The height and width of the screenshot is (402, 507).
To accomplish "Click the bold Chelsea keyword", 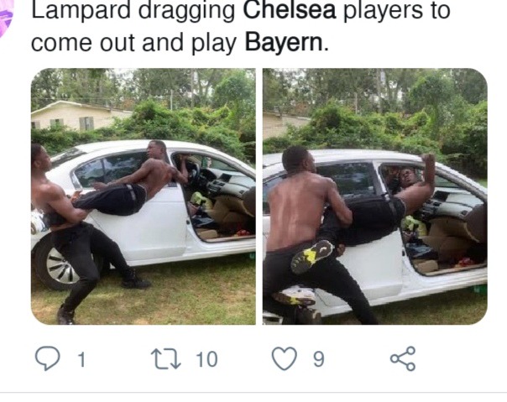I will pos(290,10).
